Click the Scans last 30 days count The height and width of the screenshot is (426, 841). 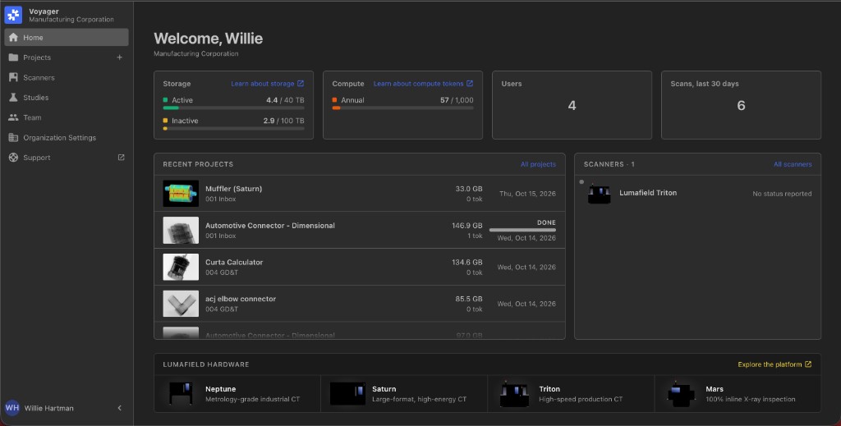click(741, 106)
